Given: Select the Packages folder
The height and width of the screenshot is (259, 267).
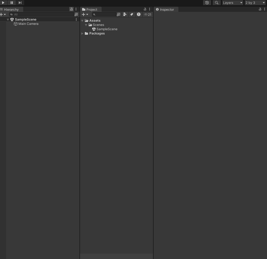Looking at the screenshot, I should [x=97, y=33].
